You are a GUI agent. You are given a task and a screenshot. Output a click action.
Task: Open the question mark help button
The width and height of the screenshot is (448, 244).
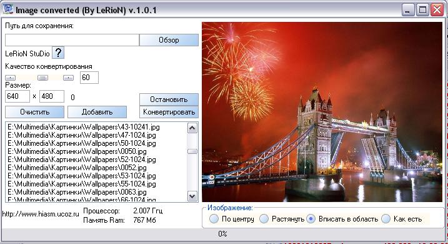pyautogui.click(x=58, y=53)
